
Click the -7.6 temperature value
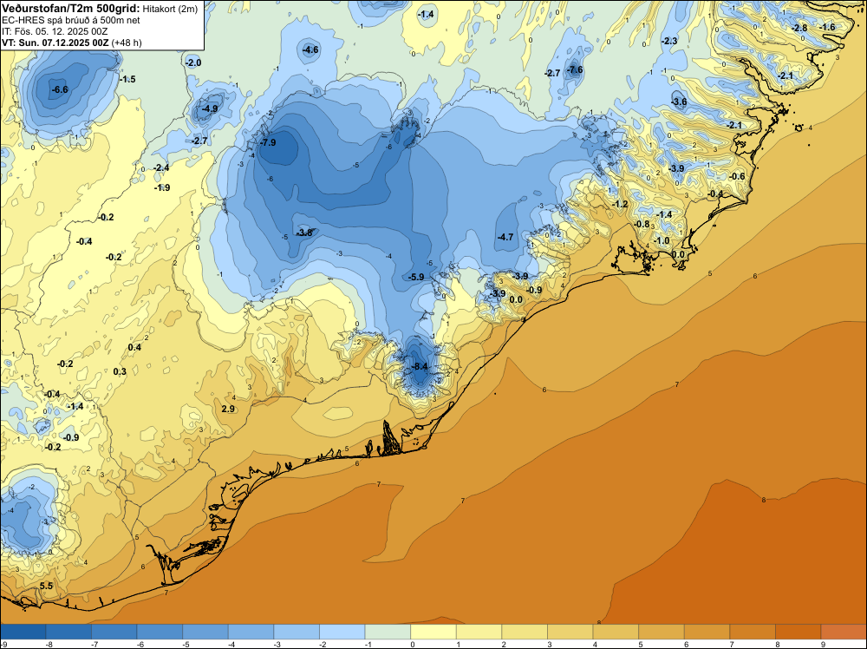575,69
